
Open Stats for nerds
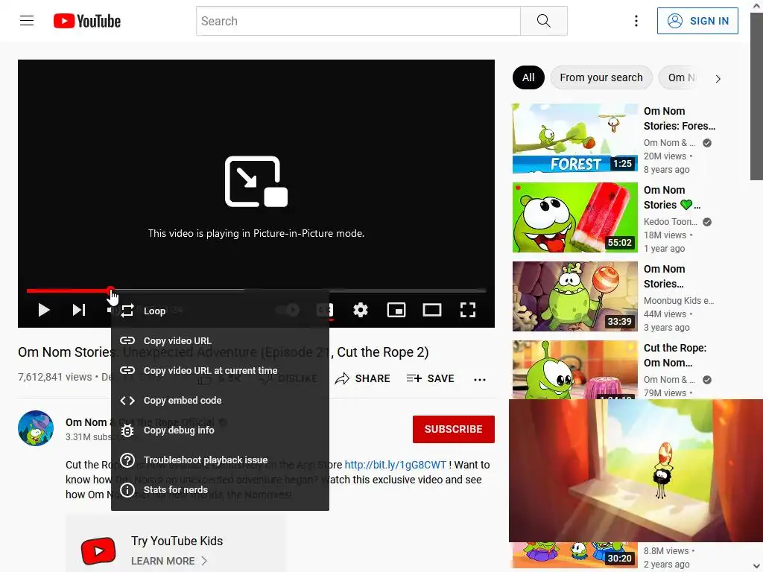(x=220, y=490)
